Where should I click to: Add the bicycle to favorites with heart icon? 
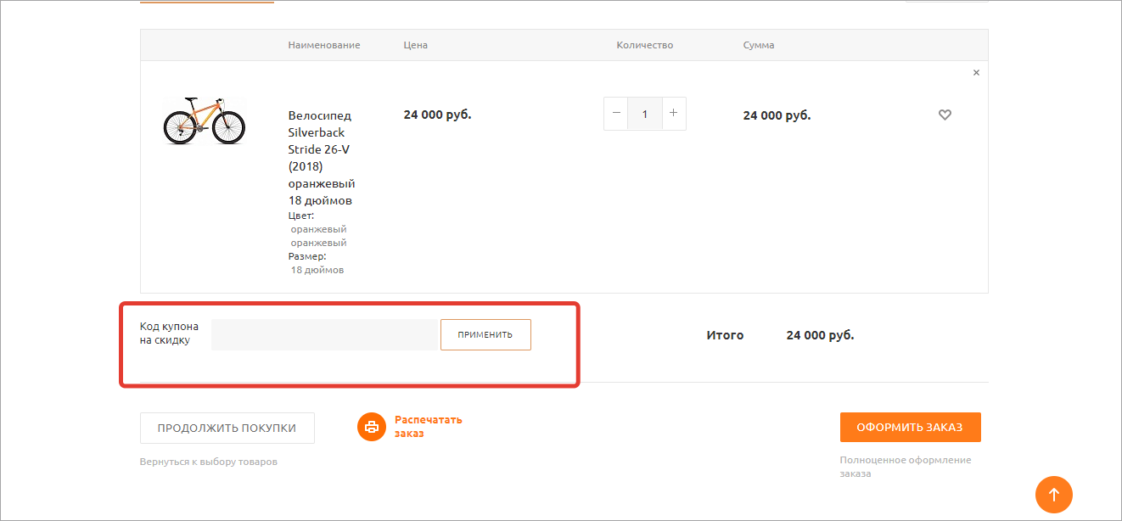[945, 115]
